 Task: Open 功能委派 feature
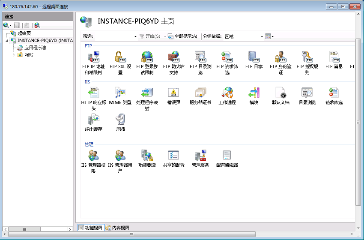pos(147,159)
